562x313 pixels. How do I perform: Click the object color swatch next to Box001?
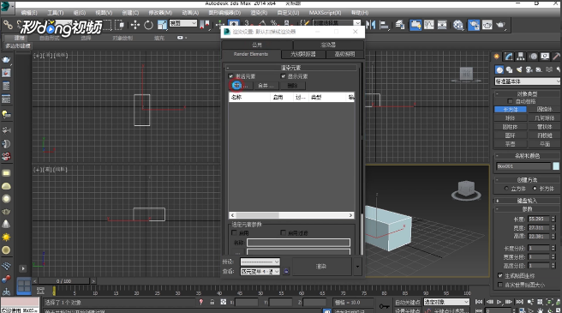pyautogui.click(x=556, y=166)
